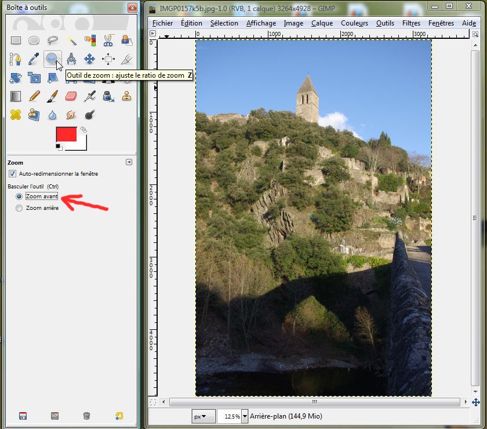Select the Select by Color tool
This screenshot has width=487, height=429.
click(90, 41)
